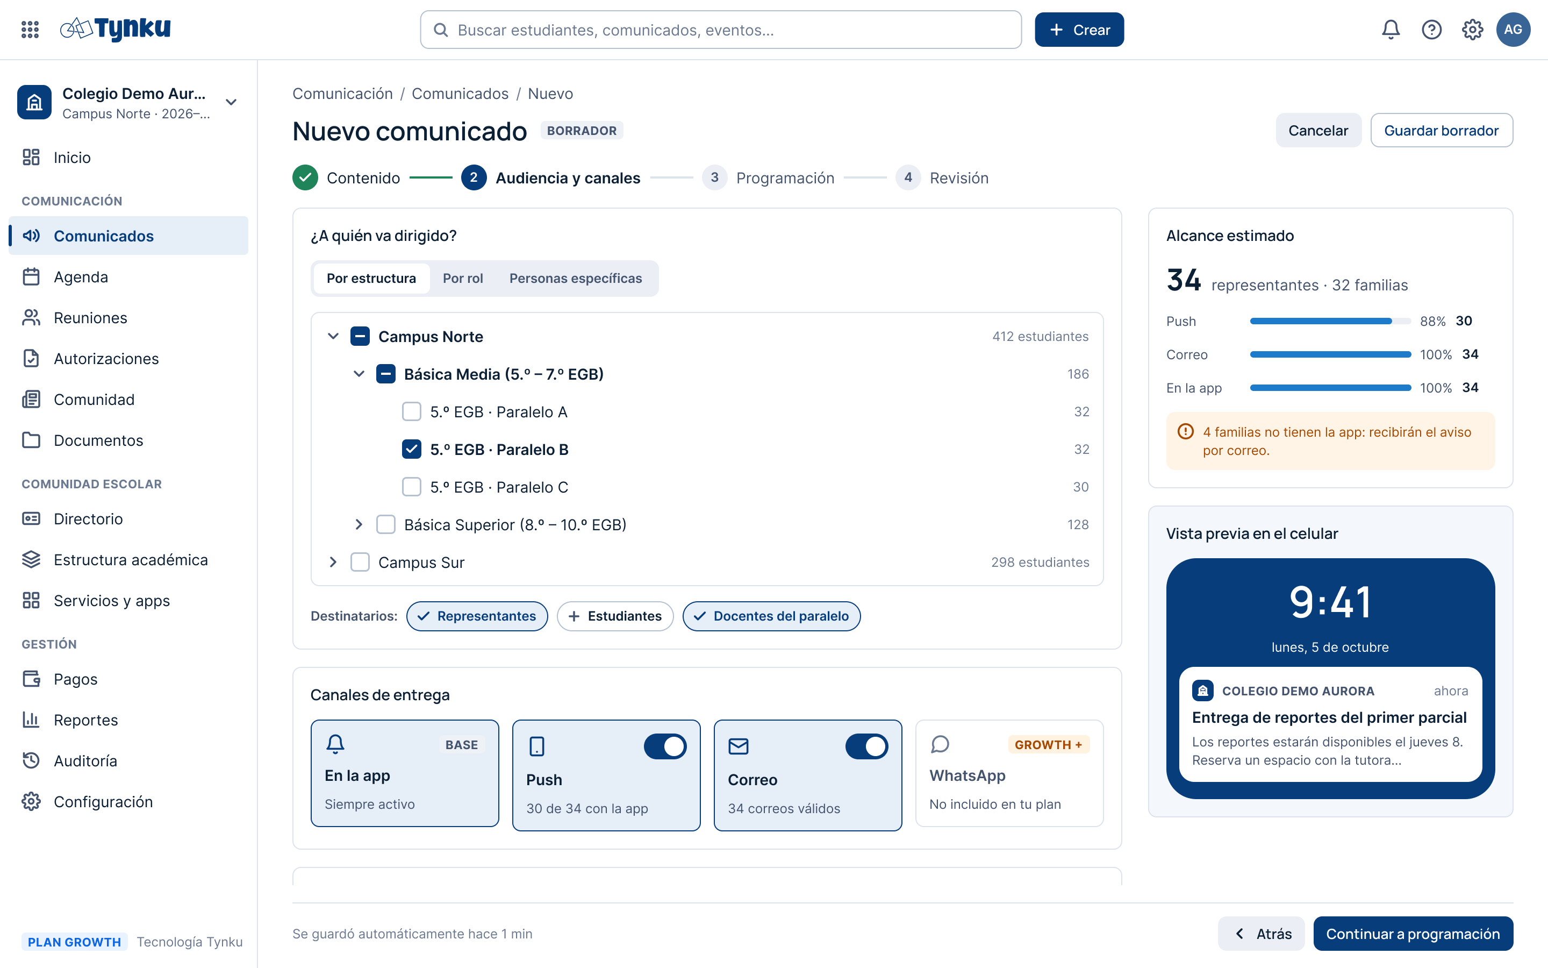The image size is (1548, 968).
Task: Open Comunidad in the sidebar
Action: pos(128,400)
